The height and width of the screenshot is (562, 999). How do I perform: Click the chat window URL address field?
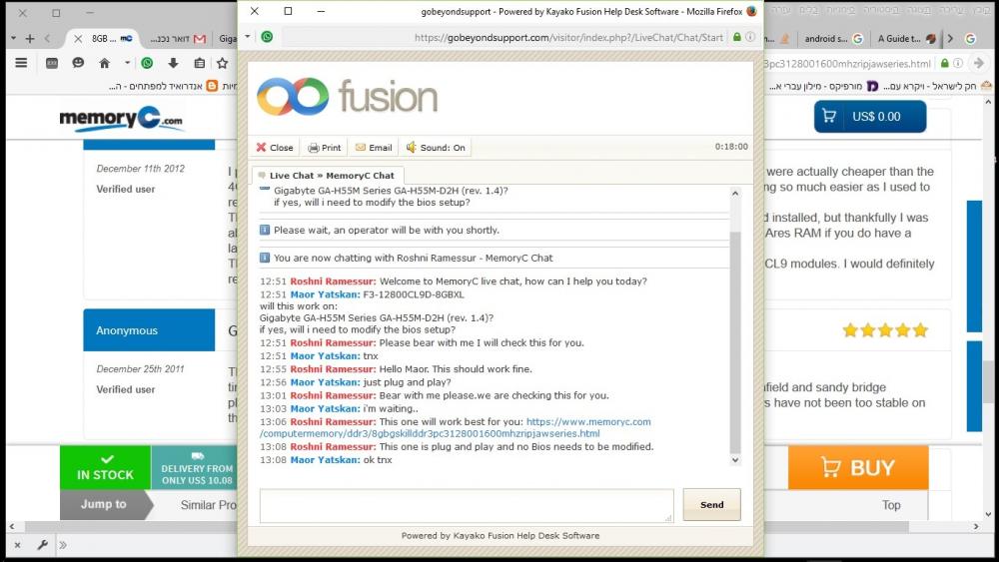coord(503,38)
